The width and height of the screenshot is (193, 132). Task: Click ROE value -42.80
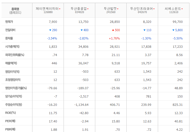84,113
